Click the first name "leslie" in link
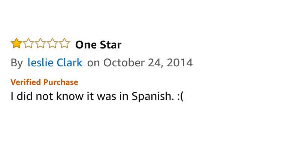Screen dimensions: 281x145 pyautogui.click(x=40, y=63)
